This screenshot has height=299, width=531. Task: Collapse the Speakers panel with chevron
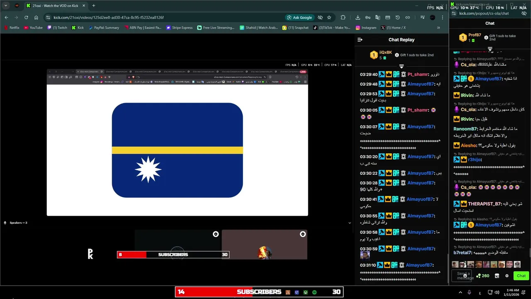pyautogui.click(x=349, y=223)
